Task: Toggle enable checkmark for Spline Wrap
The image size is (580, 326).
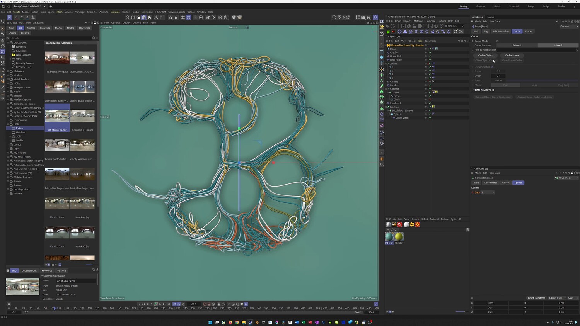Action: pyautogui.click(x=430, y=118)
